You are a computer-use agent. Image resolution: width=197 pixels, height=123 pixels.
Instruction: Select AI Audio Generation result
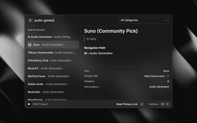coord(53,37)
